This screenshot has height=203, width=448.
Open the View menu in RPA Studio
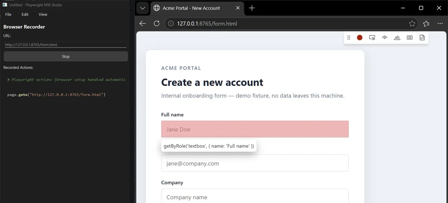pyautogui.click(x=43, y=14)
